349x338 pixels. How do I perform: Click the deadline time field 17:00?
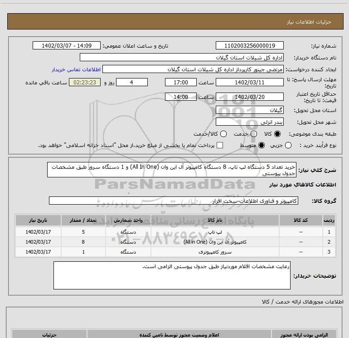[x=181, y=82]
